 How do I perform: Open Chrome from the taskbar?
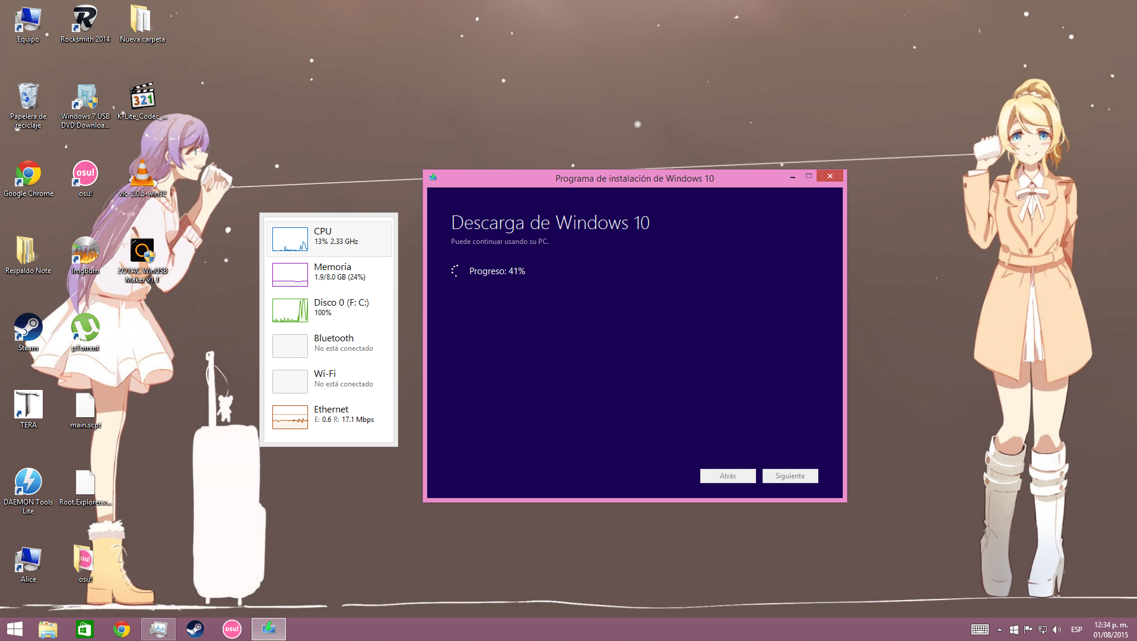121,629
